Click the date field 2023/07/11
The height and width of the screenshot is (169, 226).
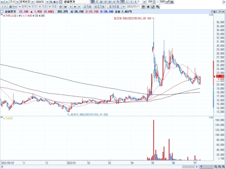[134, 7]
